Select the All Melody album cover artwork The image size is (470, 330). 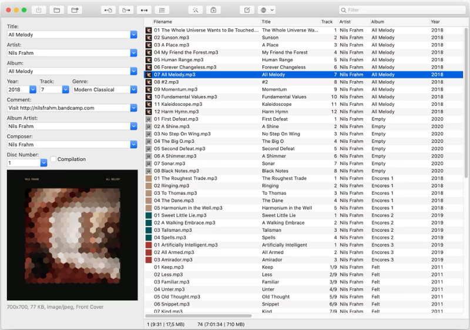point(72,235)
